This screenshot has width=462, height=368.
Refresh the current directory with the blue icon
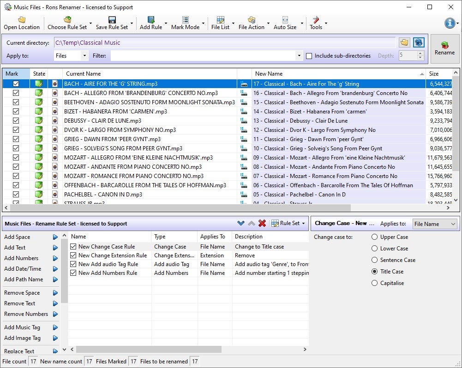click(419, 42)
